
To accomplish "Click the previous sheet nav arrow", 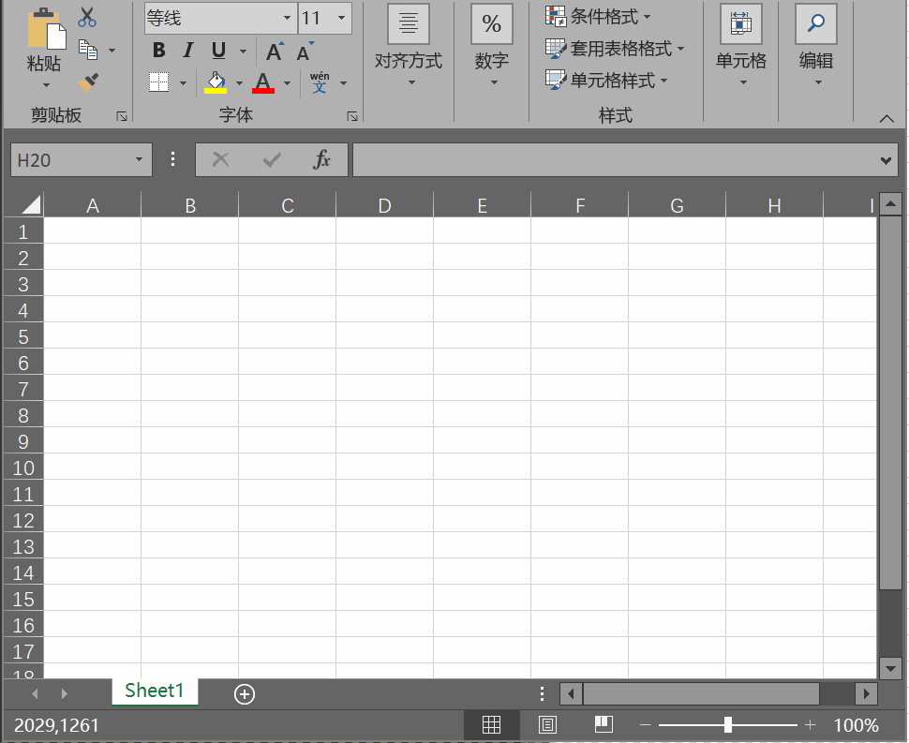I will click(35, 693).
